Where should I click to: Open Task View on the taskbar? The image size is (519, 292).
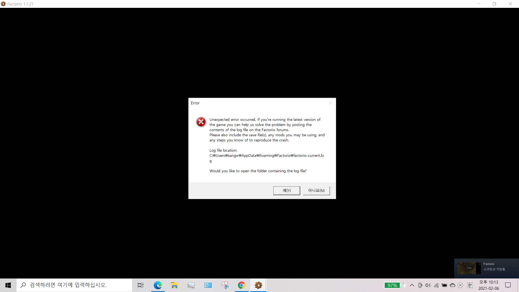tap(141, 285)
